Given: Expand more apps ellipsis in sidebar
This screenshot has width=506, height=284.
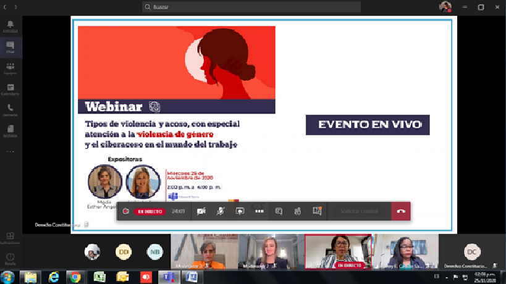Looking at the screenshot, I should pyautogui.click(x=11, y=151).
